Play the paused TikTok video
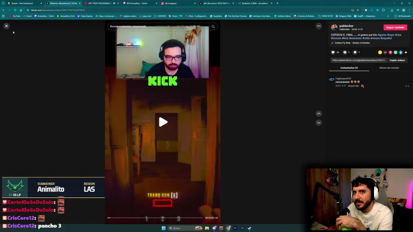The width and height of the screenshot is (413, 232). [x=163, y=122]
